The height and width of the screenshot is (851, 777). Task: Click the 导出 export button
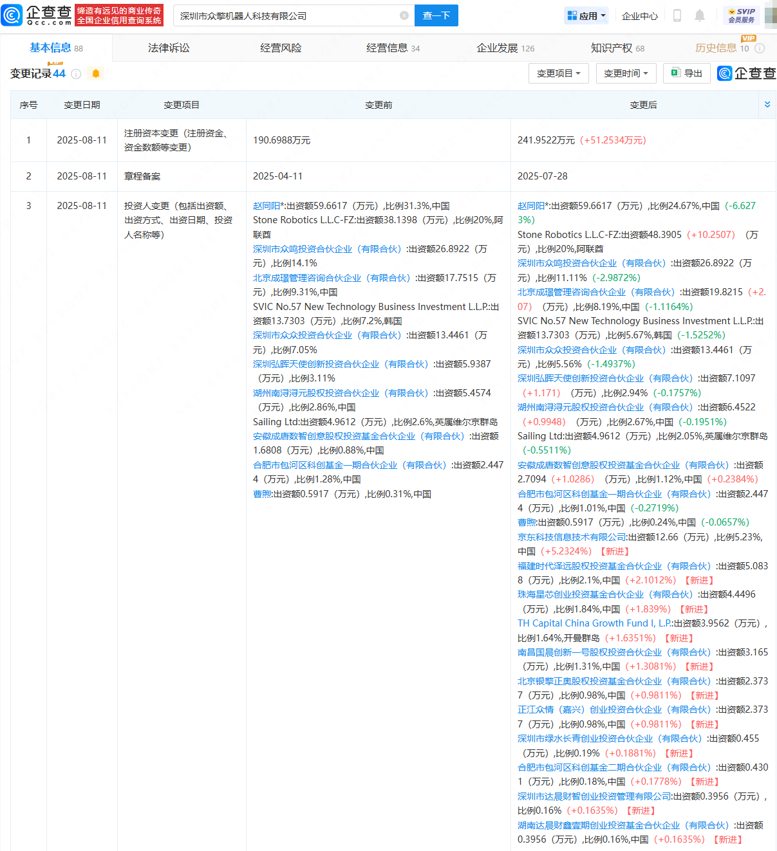click(687, 73)
